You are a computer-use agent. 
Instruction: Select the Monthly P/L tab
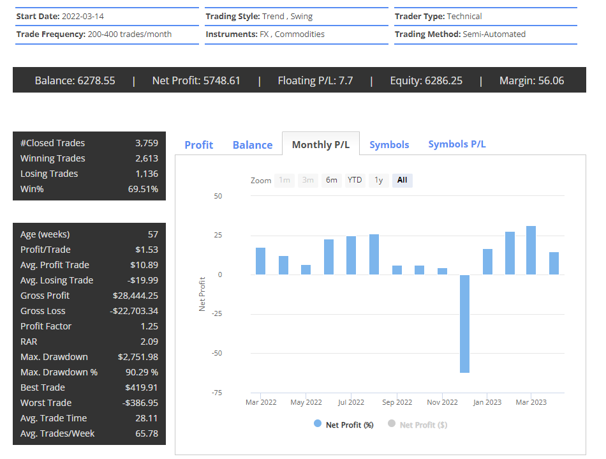tap(321, 144)
